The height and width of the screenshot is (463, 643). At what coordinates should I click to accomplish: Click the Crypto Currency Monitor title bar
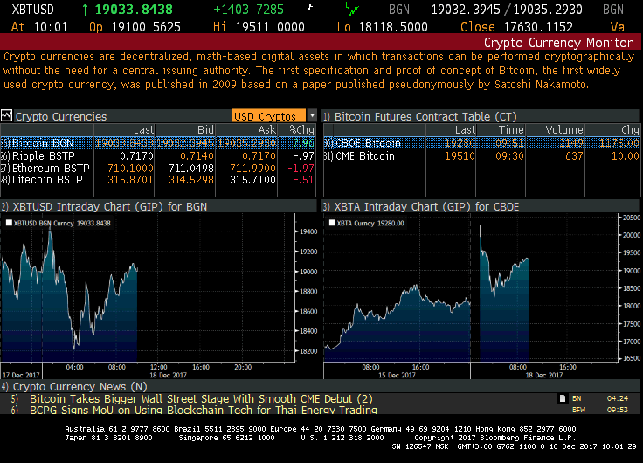click(x=320, y=42)
